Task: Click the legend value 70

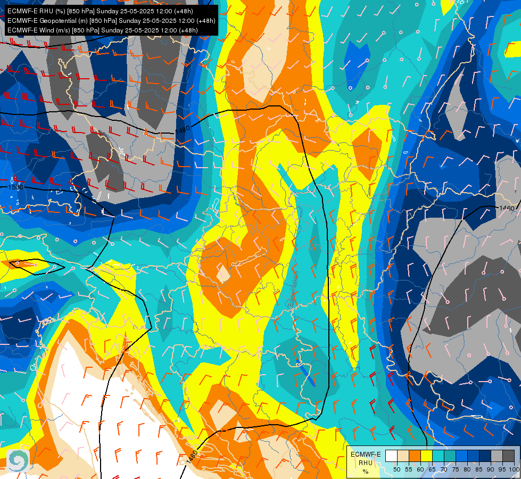Action: click(x=444, y=469)
